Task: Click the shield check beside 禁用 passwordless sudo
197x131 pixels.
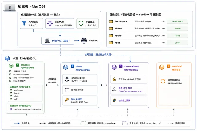Action: pyautogui.click(x=10, y=78)
